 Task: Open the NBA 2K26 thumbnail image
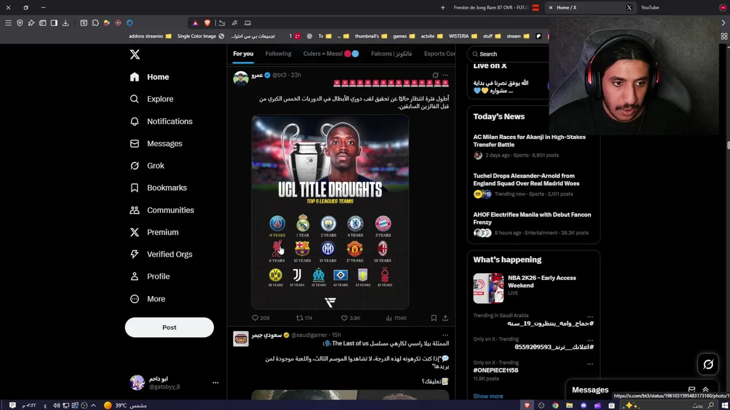point(488,288)
